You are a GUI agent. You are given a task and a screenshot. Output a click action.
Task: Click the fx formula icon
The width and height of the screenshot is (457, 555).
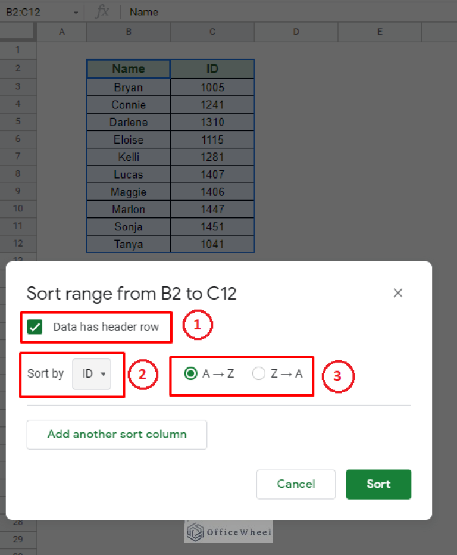[x=102, y=12]
